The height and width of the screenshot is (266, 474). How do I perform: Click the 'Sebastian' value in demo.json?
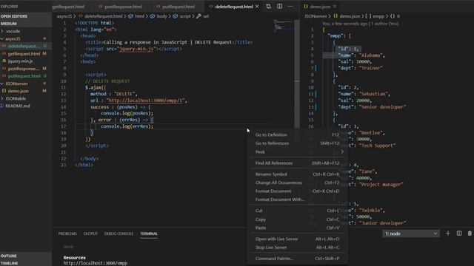click(373, 94)
